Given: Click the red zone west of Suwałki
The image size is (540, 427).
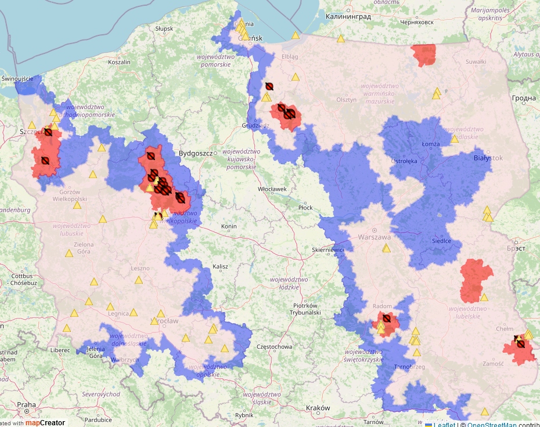Looking at the screenshot, I should click(424, 55).
